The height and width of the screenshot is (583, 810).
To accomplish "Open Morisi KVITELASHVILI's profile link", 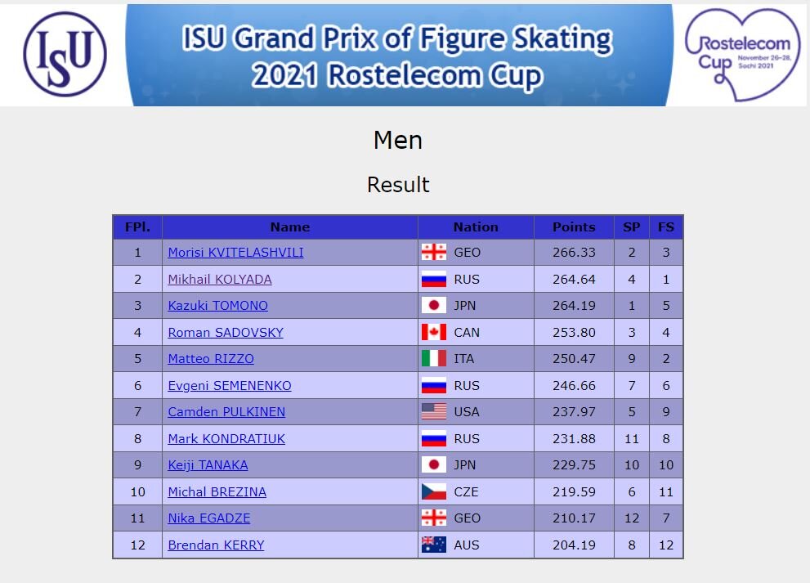I will (235, 253).
